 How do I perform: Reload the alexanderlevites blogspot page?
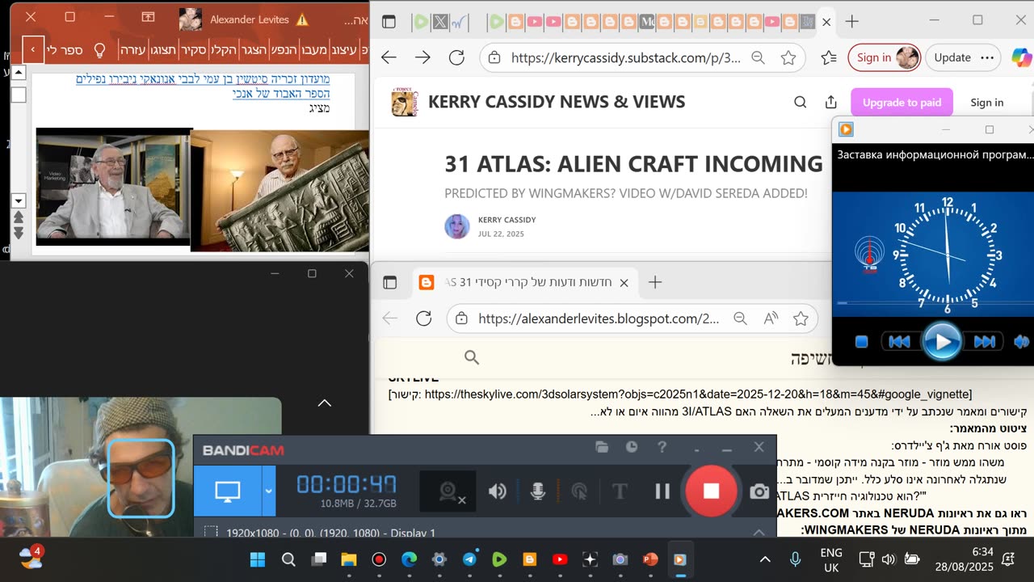pos(423,318)
